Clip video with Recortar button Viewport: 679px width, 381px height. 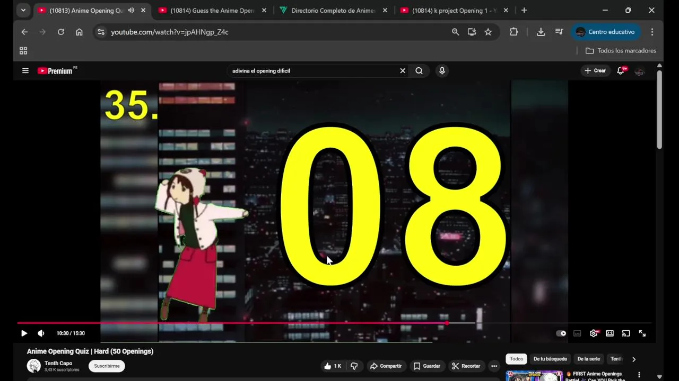click(x=466, y=366)
